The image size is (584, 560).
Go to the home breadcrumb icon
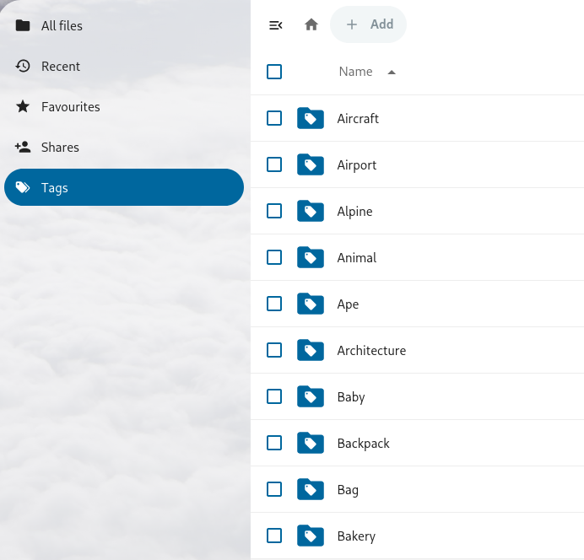[x=311, y=25]
